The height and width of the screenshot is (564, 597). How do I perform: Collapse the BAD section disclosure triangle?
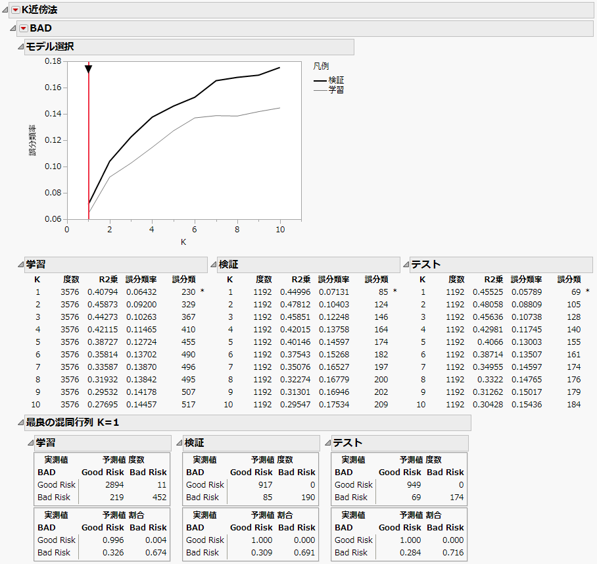pos(13,28)
